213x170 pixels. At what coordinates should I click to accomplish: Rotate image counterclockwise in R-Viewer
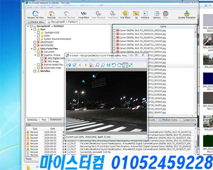[x=114, y=65]
